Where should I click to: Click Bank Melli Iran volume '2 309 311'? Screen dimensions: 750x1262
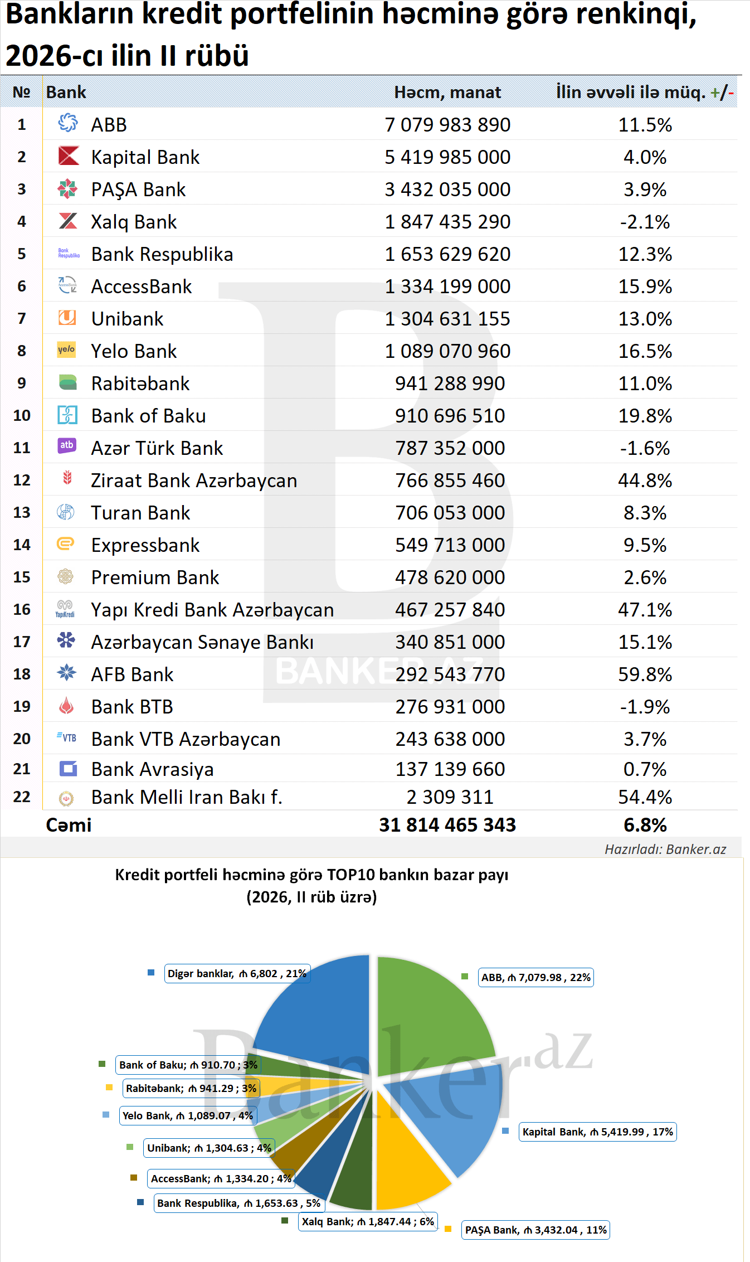point(450,797)
